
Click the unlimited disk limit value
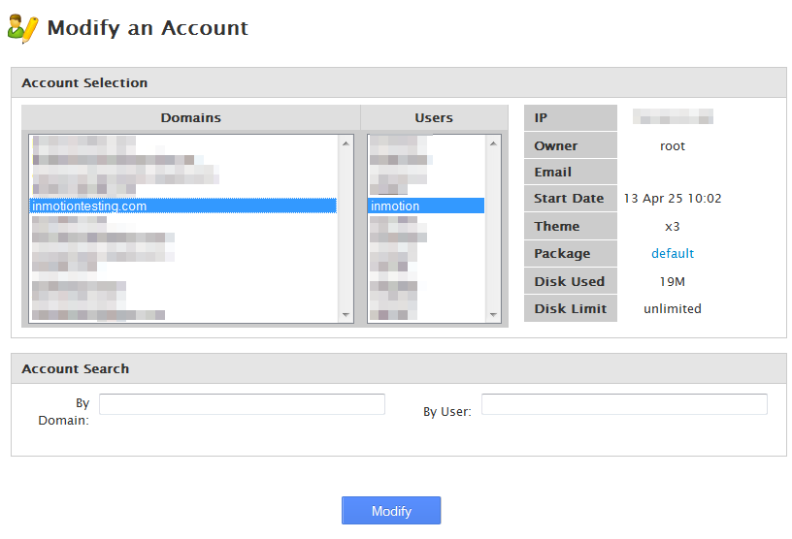click(x=673, y=308)
